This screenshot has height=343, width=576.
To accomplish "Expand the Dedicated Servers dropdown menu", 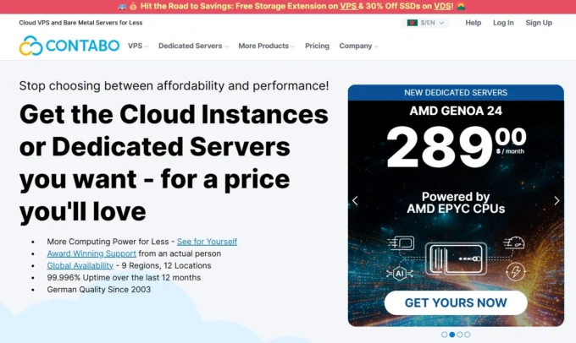I will 193,46.
